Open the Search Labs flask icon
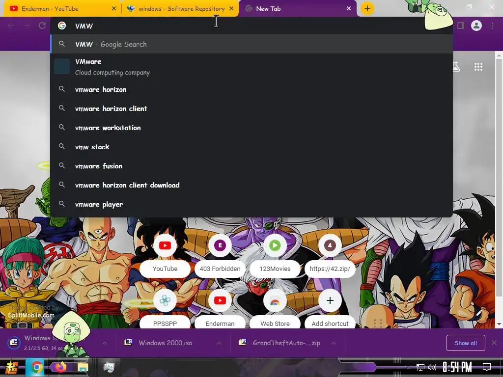The height and width of the screenshot is (377, 503). [456, 67]
